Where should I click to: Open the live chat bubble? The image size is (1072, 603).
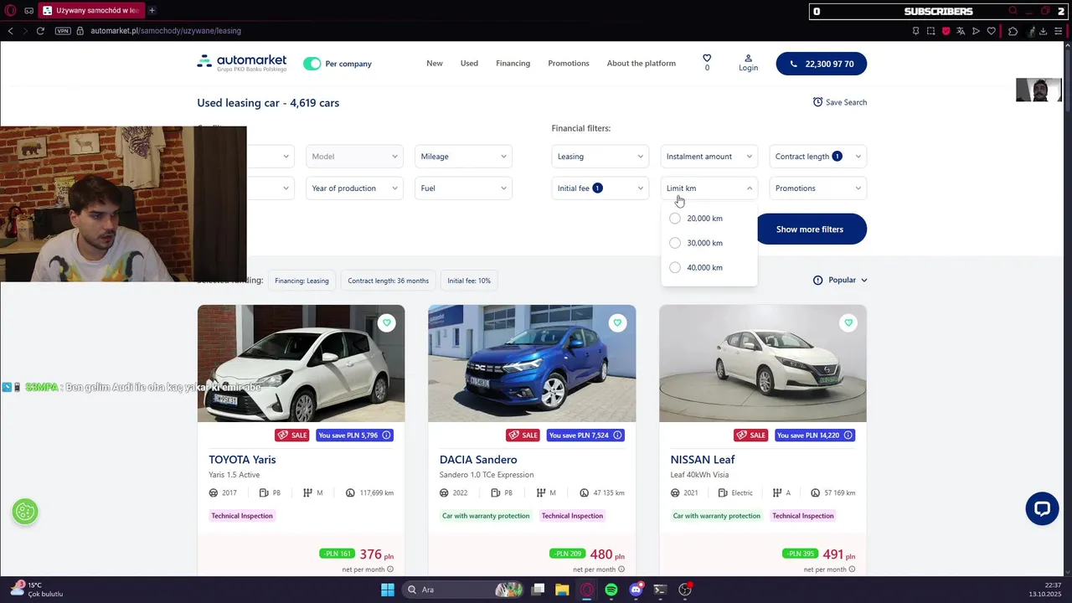click(1042, 508)
